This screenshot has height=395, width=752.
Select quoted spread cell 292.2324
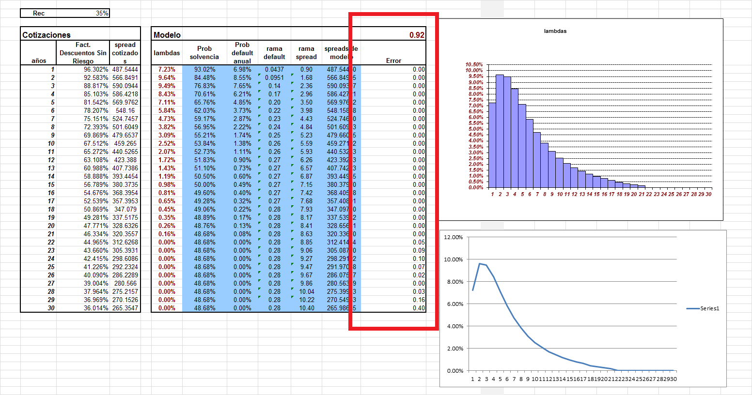point(125,267)
